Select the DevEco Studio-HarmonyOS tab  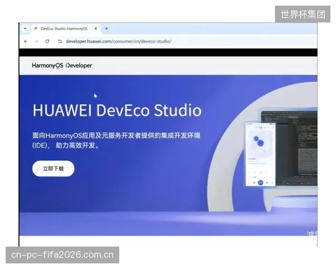[66, 29]
